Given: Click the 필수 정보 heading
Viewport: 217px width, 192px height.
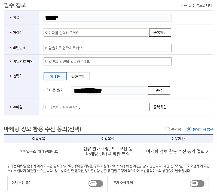Looking at the screenshot, I should pyautogui.click(x=15, y=5).
